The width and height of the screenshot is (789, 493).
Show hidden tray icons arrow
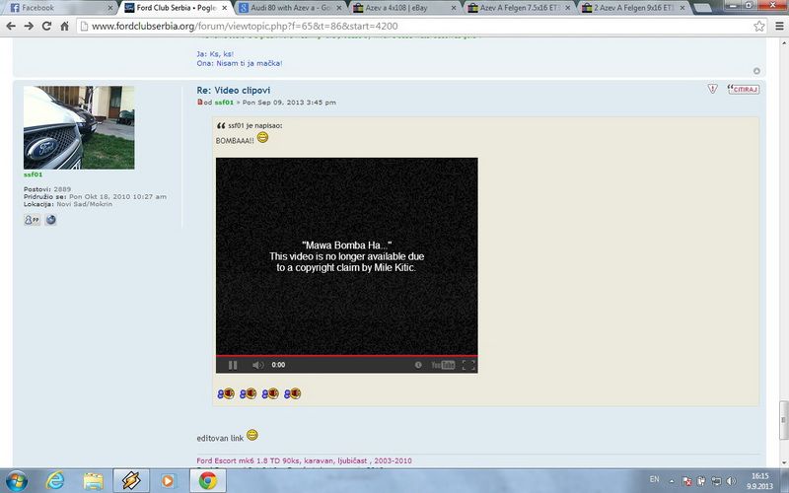[672, 481]
